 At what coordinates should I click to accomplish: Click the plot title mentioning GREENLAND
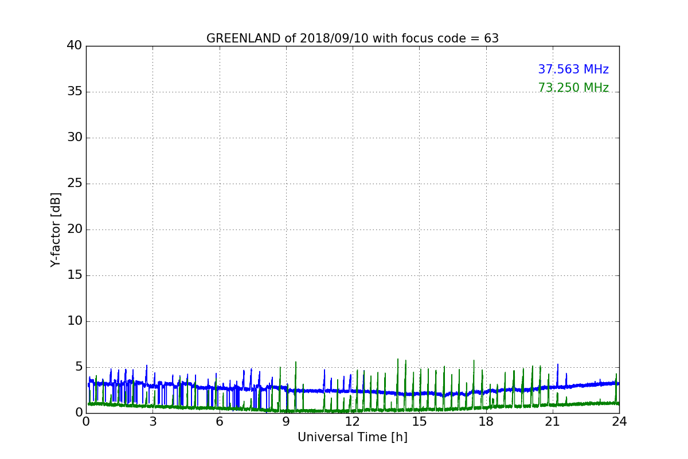point(352,38)
